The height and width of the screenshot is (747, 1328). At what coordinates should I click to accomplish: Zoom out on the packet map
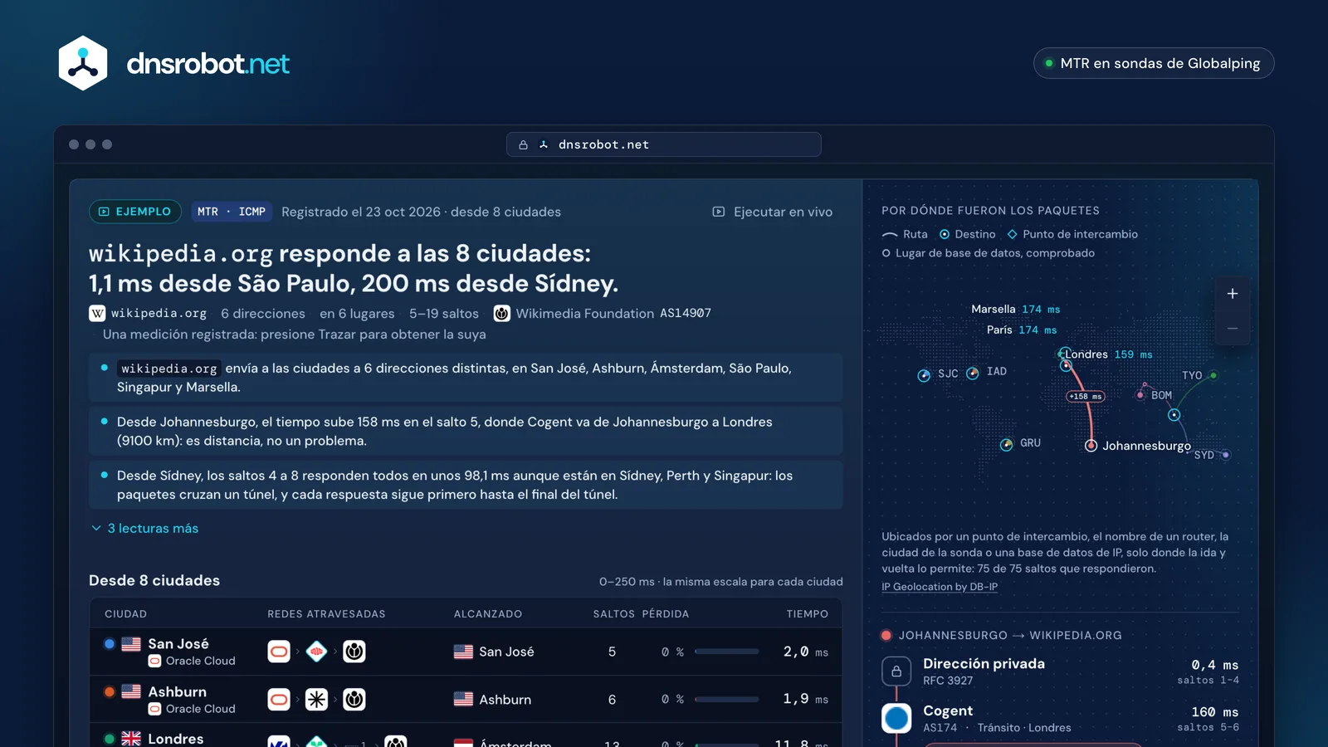coord(1233,329)
